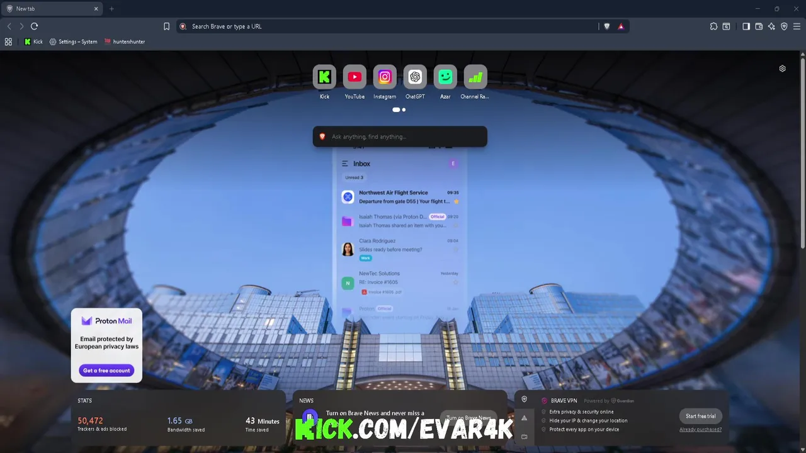Click the STATS heading
This screenshot has width=806, height=453.
coord(84,401)
